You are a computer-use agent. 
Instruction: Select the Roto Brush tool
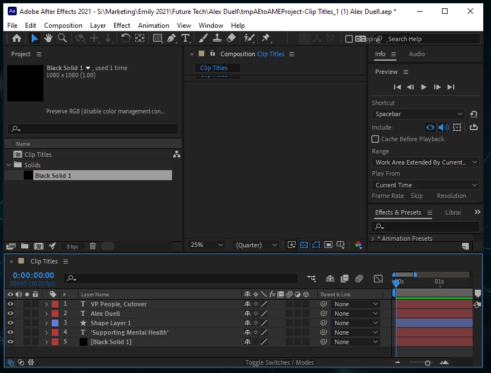click(x=249, y=38)
